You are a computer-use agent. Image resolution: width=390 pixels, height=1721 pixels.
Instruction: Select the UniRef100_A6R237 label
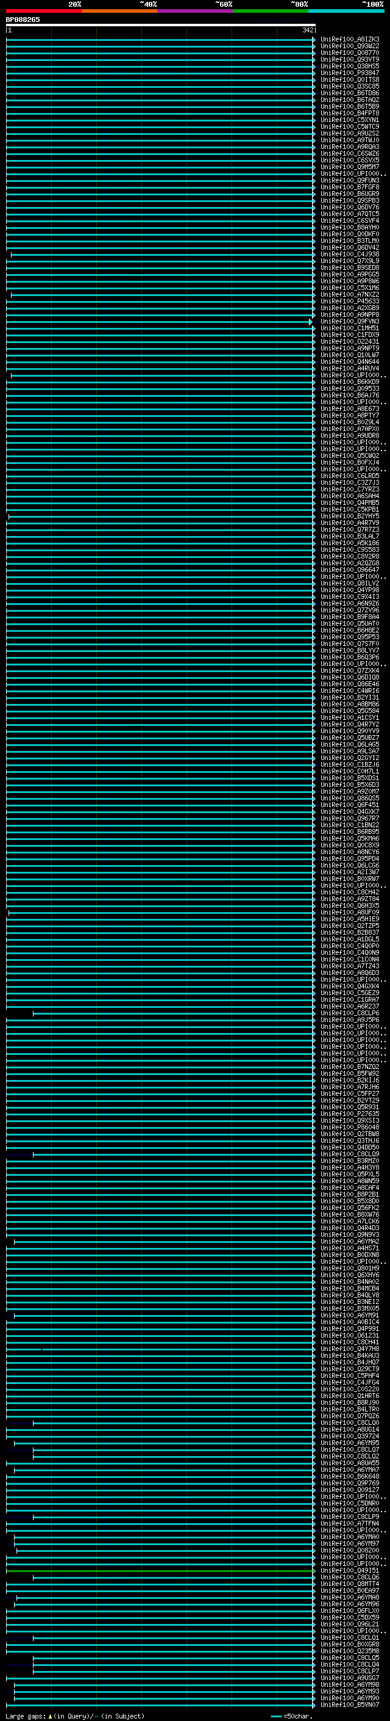pyautogui.click(x=350, y=1006)
